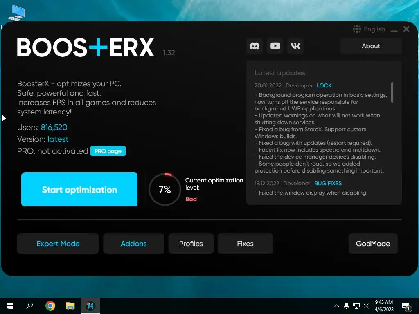Activate GodMode
The width and height of the screenshot is (419, 314).
click(x=373, y=244)
